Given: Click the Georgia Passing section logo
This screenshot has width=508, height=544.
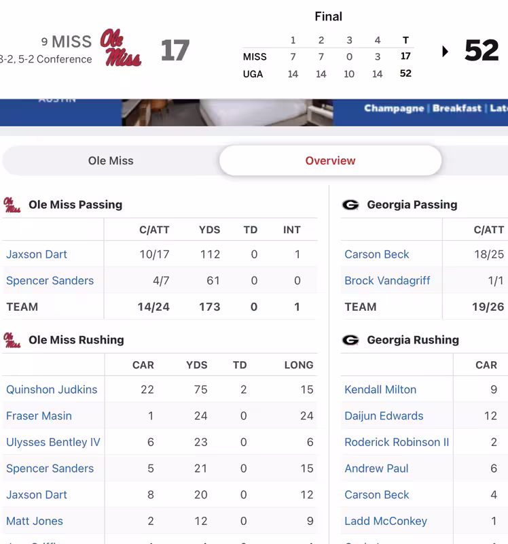Looking at the screenshot, I should [x=350, y=205].
